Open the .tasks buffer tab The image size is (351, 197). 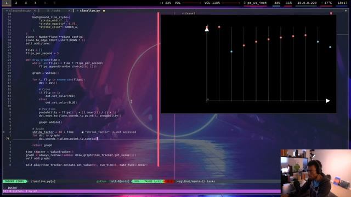click(56, 10)
